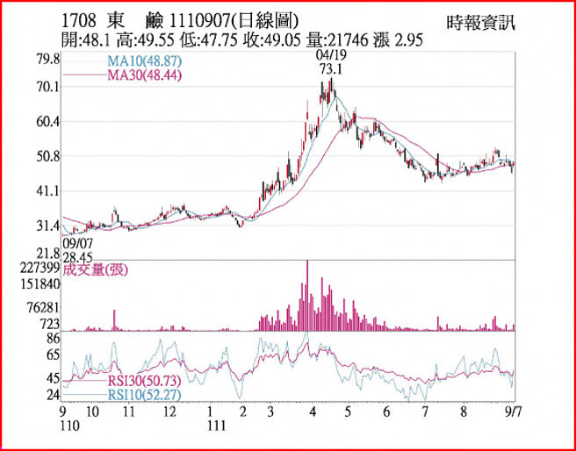Click the price axis label 21.8

[49, 254]
